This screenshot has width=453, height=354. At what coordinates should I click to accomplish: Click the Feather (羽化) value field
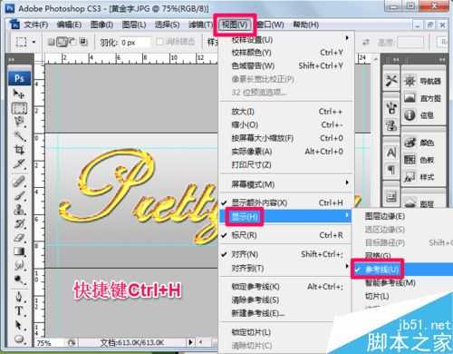pos(135,43)
